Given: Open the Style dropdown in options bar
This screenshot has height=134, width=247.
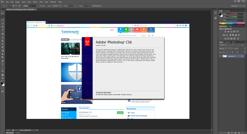Looking at the screenshot, I should (57, 6).
